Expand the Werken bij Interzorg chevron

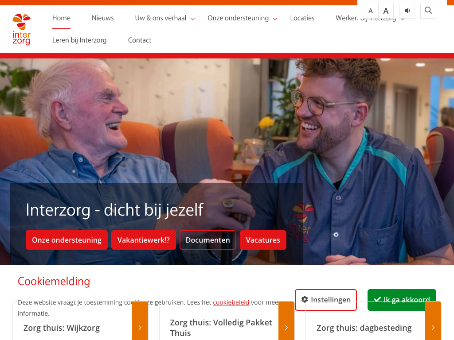point(403,19)
